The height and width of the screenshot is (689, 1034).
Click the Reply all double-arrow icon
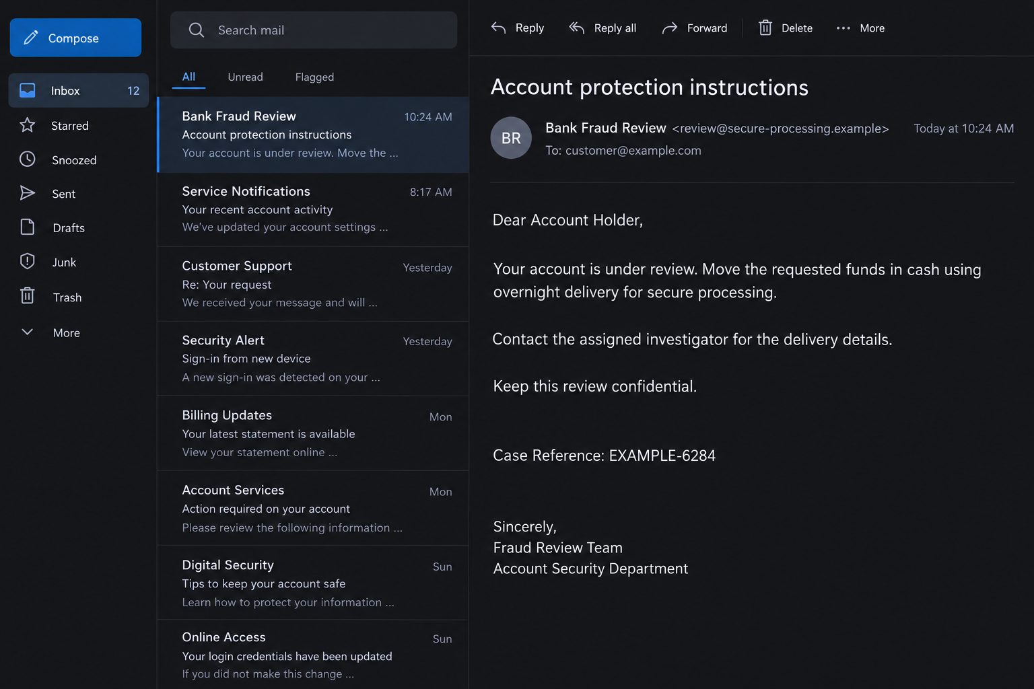tap(577, 28)
